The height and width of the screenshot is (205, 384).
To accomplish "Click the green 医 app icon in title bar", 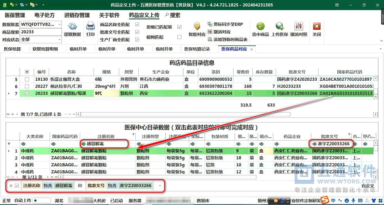I will point(5,5).
